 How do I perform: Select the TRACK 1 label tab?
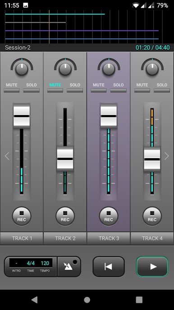click(x=22, y=238)
